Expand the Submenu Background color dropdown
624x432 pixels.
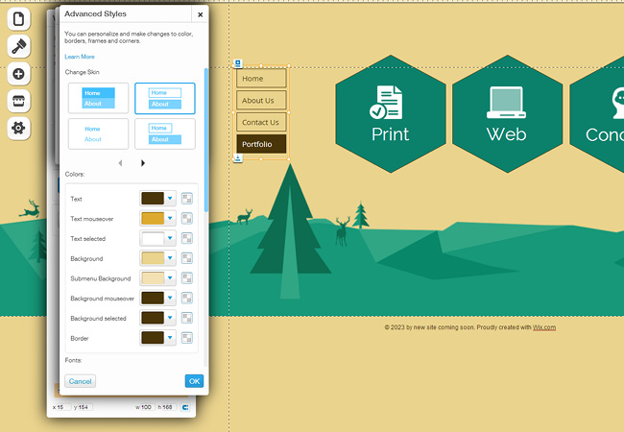tap(171, 278)
